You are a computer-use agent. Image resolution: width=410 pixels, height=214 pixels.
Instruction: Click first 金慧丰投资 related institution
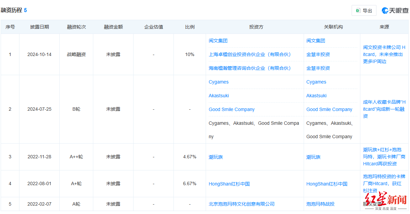tap(318, 54)
